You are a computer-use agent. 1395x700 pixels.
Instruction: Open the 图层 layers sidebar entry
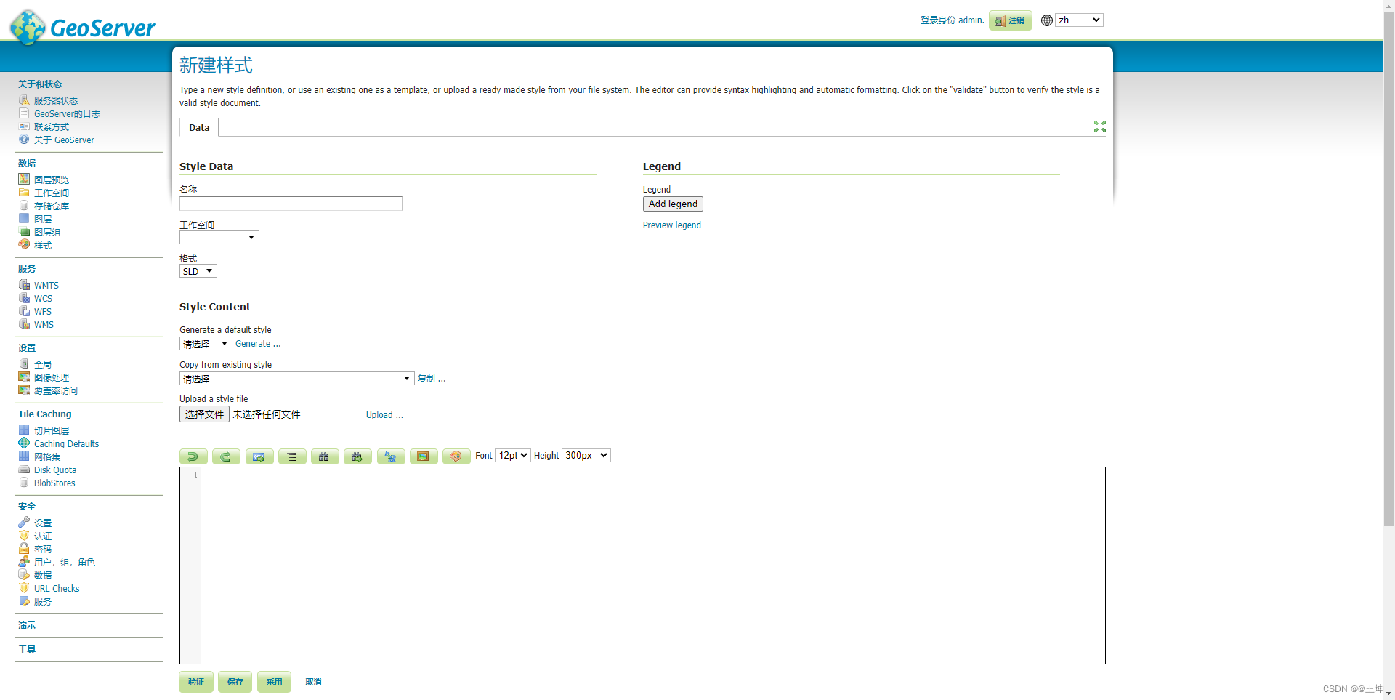pos(43,220)
